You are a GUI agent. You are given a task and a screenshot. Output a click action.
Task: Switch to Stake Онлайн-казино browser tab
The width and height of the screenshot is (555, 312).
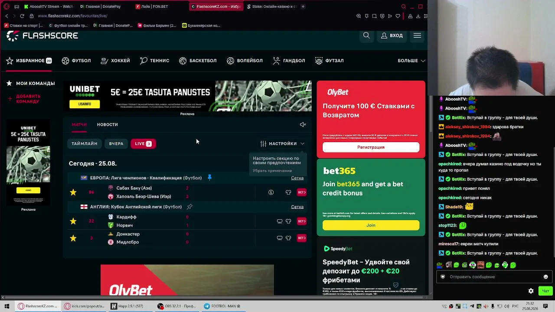pyautogui.click(x=271, y=6)
